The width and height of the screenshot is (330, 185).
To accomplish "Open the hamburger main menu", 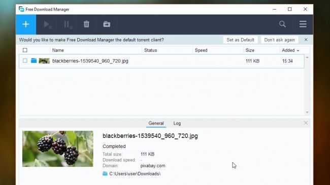I will pos(303,24).
